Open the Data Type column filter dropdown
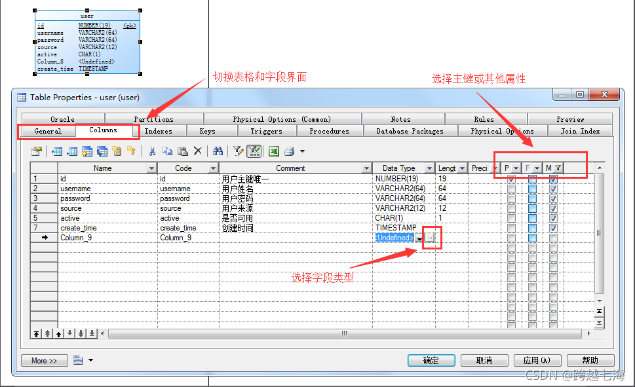Screen dimensions: 635x387 (x=429, y=168)
